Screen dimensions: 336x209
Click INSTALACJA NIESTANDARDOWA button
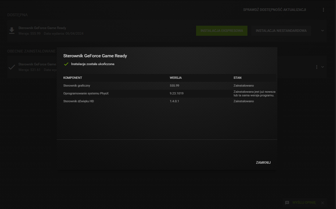click(x=281, y=31)
